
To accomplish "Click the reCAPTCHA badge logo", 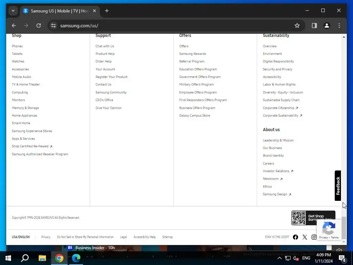I will (x=329, y=228).
